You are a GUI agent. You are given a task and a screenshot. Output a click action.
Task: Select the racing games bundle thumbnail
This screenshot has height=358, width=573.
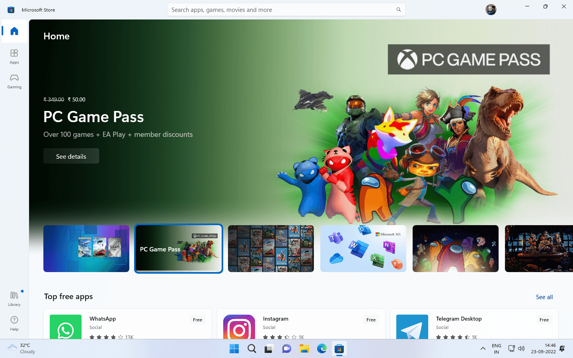[x=86, y=249]
